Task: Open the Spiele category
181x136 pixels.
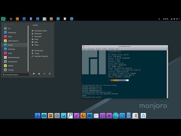Action: pos(14,53)
